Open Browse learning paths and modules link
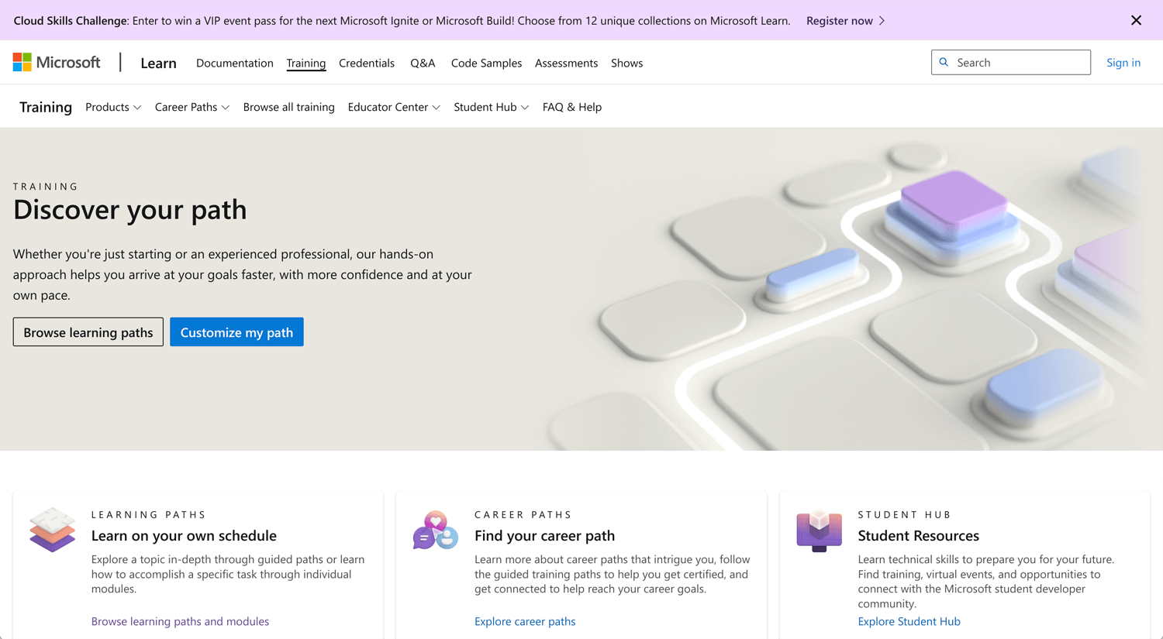Screen dimensions: 1163x639 click(x=180, y=621)
